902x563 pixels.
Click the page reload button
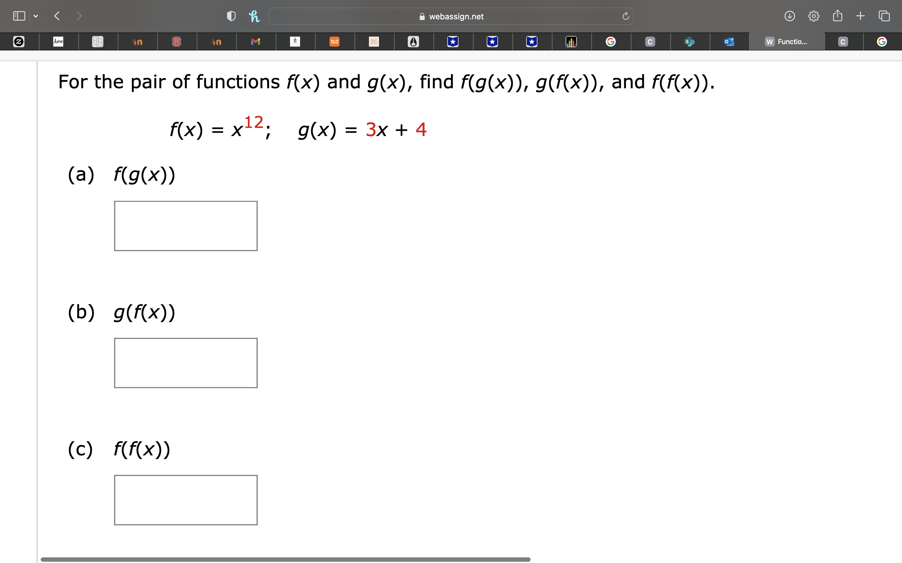click(625, 16)
